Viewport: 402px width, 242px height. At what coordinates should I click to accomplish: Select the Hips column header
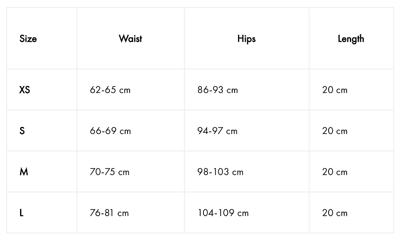pyautogui.click(x=247, y=39)
